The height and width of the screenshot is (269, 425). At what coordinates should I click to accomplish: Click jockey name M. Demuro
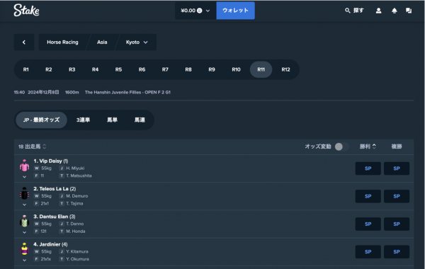(77, 196)
